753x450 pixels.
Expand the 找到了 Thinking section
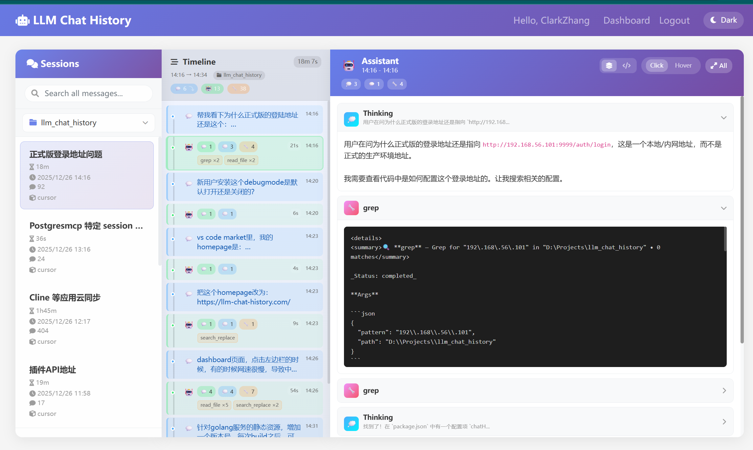coord(535,422)
